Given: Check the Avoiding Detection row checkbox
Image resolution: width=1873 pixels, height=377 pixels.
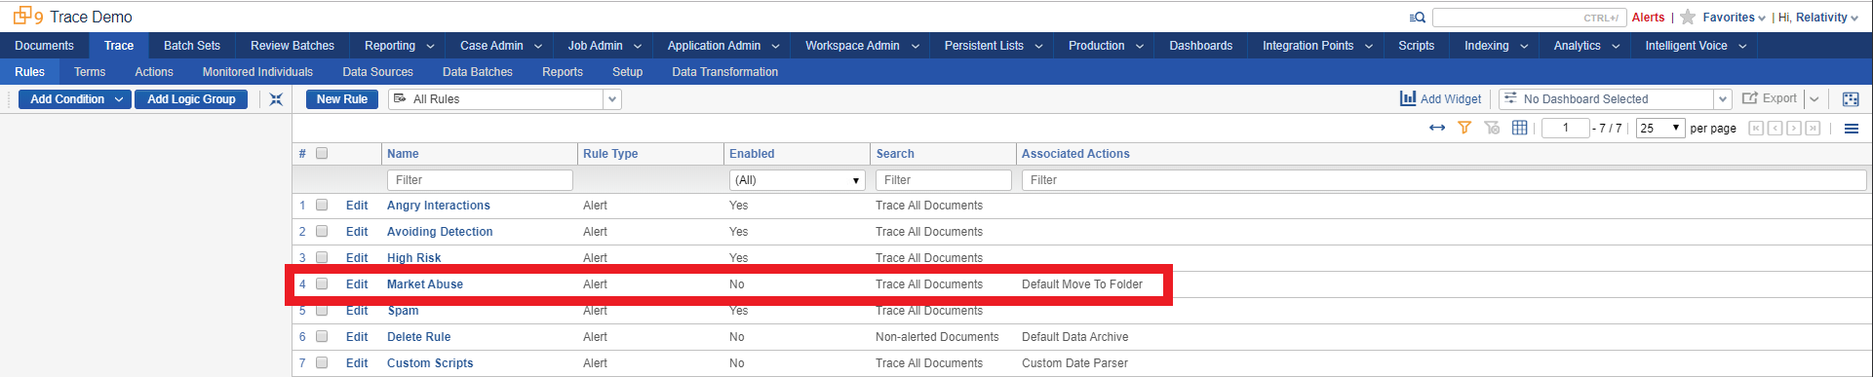Looking at the screenshot, I should tap(322, 232).
